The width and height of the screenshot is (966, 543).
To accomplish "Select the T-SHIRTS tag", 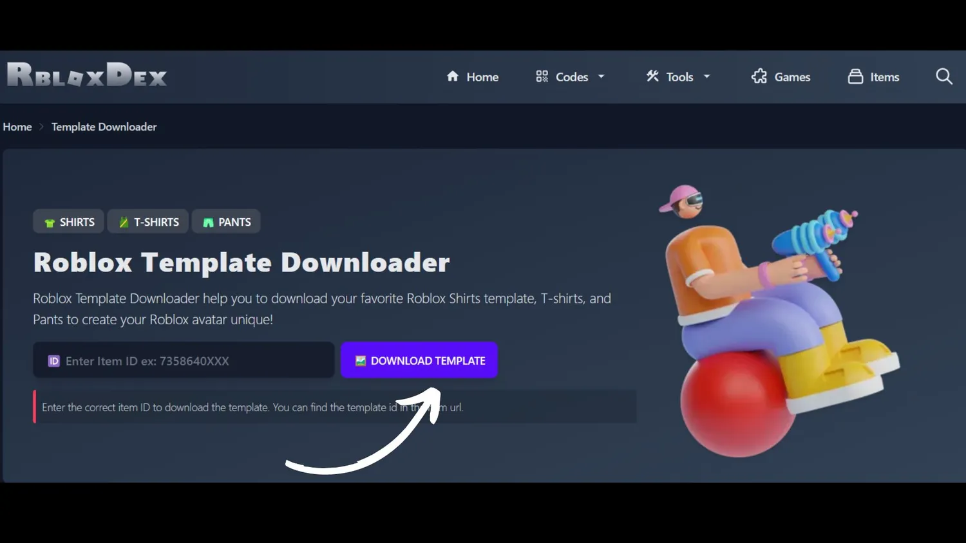I will pos(148,222).
